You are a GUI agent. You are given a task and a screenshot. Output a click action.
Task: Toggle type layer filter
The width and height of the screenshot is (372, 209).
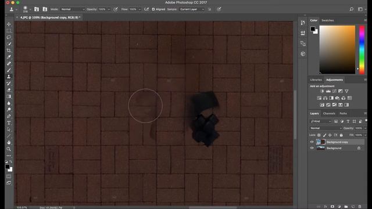[348, 121]
